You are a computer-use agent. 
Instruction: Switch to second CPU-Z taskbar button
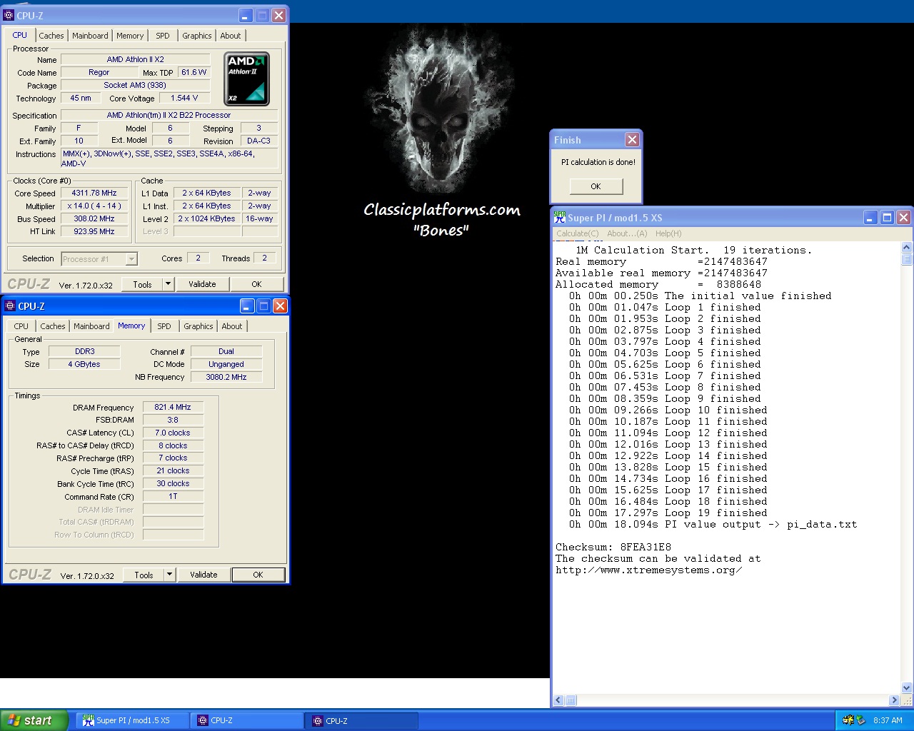click(362, 720)
